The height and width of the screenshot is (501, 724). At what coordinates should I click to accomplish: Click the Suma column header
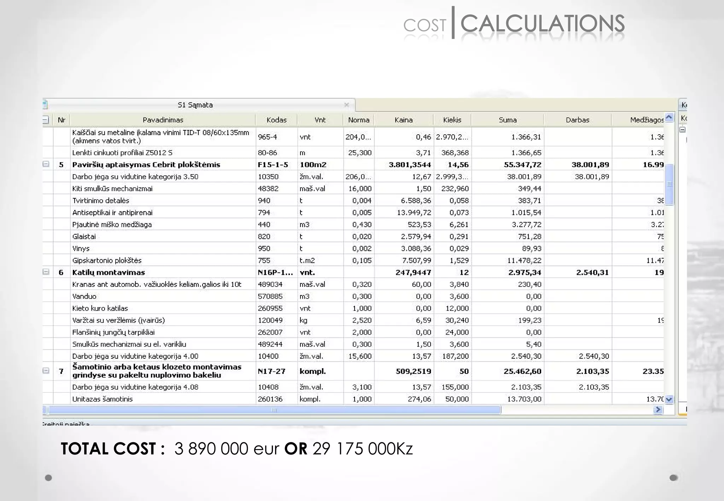coord(508,120)
